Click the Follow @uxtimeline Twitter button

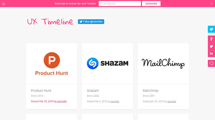(91, 22)
